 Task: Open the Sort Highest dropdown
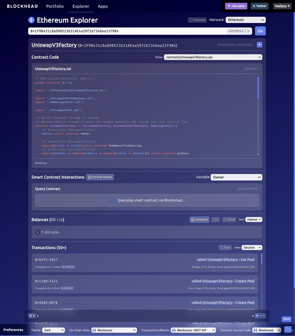[253, 220]
